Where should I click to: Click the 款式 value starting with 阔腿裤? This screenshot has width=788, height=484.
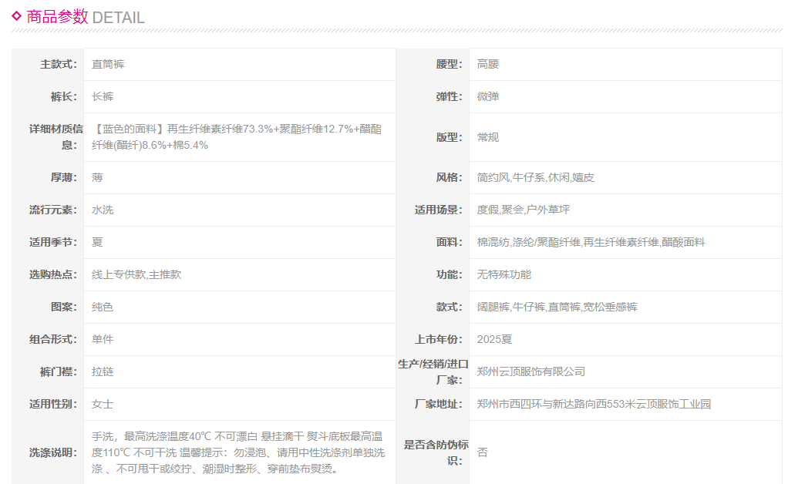557,307
